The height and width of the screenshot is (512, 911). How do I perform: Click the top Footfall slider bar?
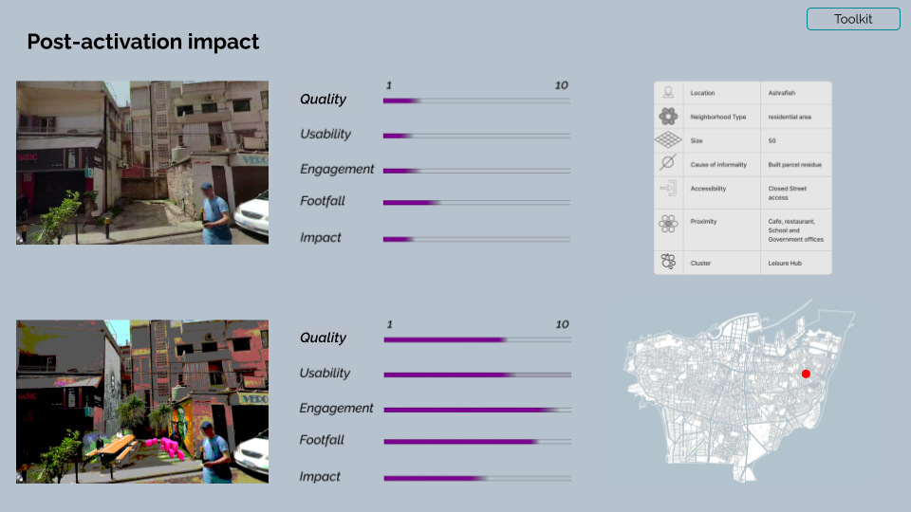click(x=476, y=203)
